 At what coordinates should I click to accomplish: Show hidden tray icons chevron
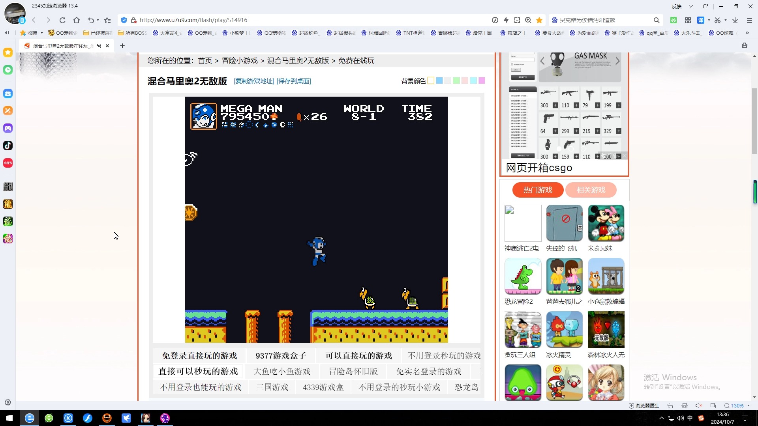[662, 418]
